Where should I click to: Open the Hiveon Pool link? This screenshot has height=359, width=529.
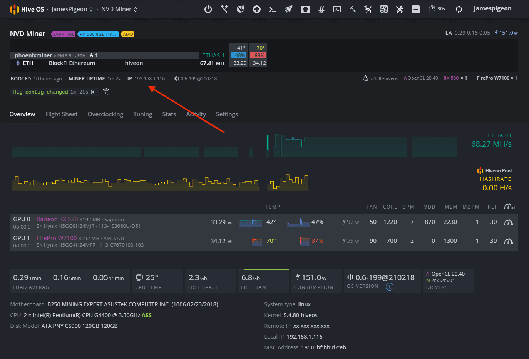(x=498, y=171)
